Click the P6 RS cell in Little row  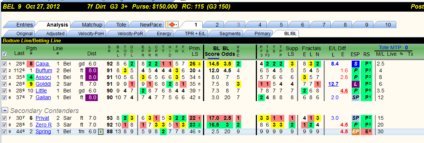(367, 91)
